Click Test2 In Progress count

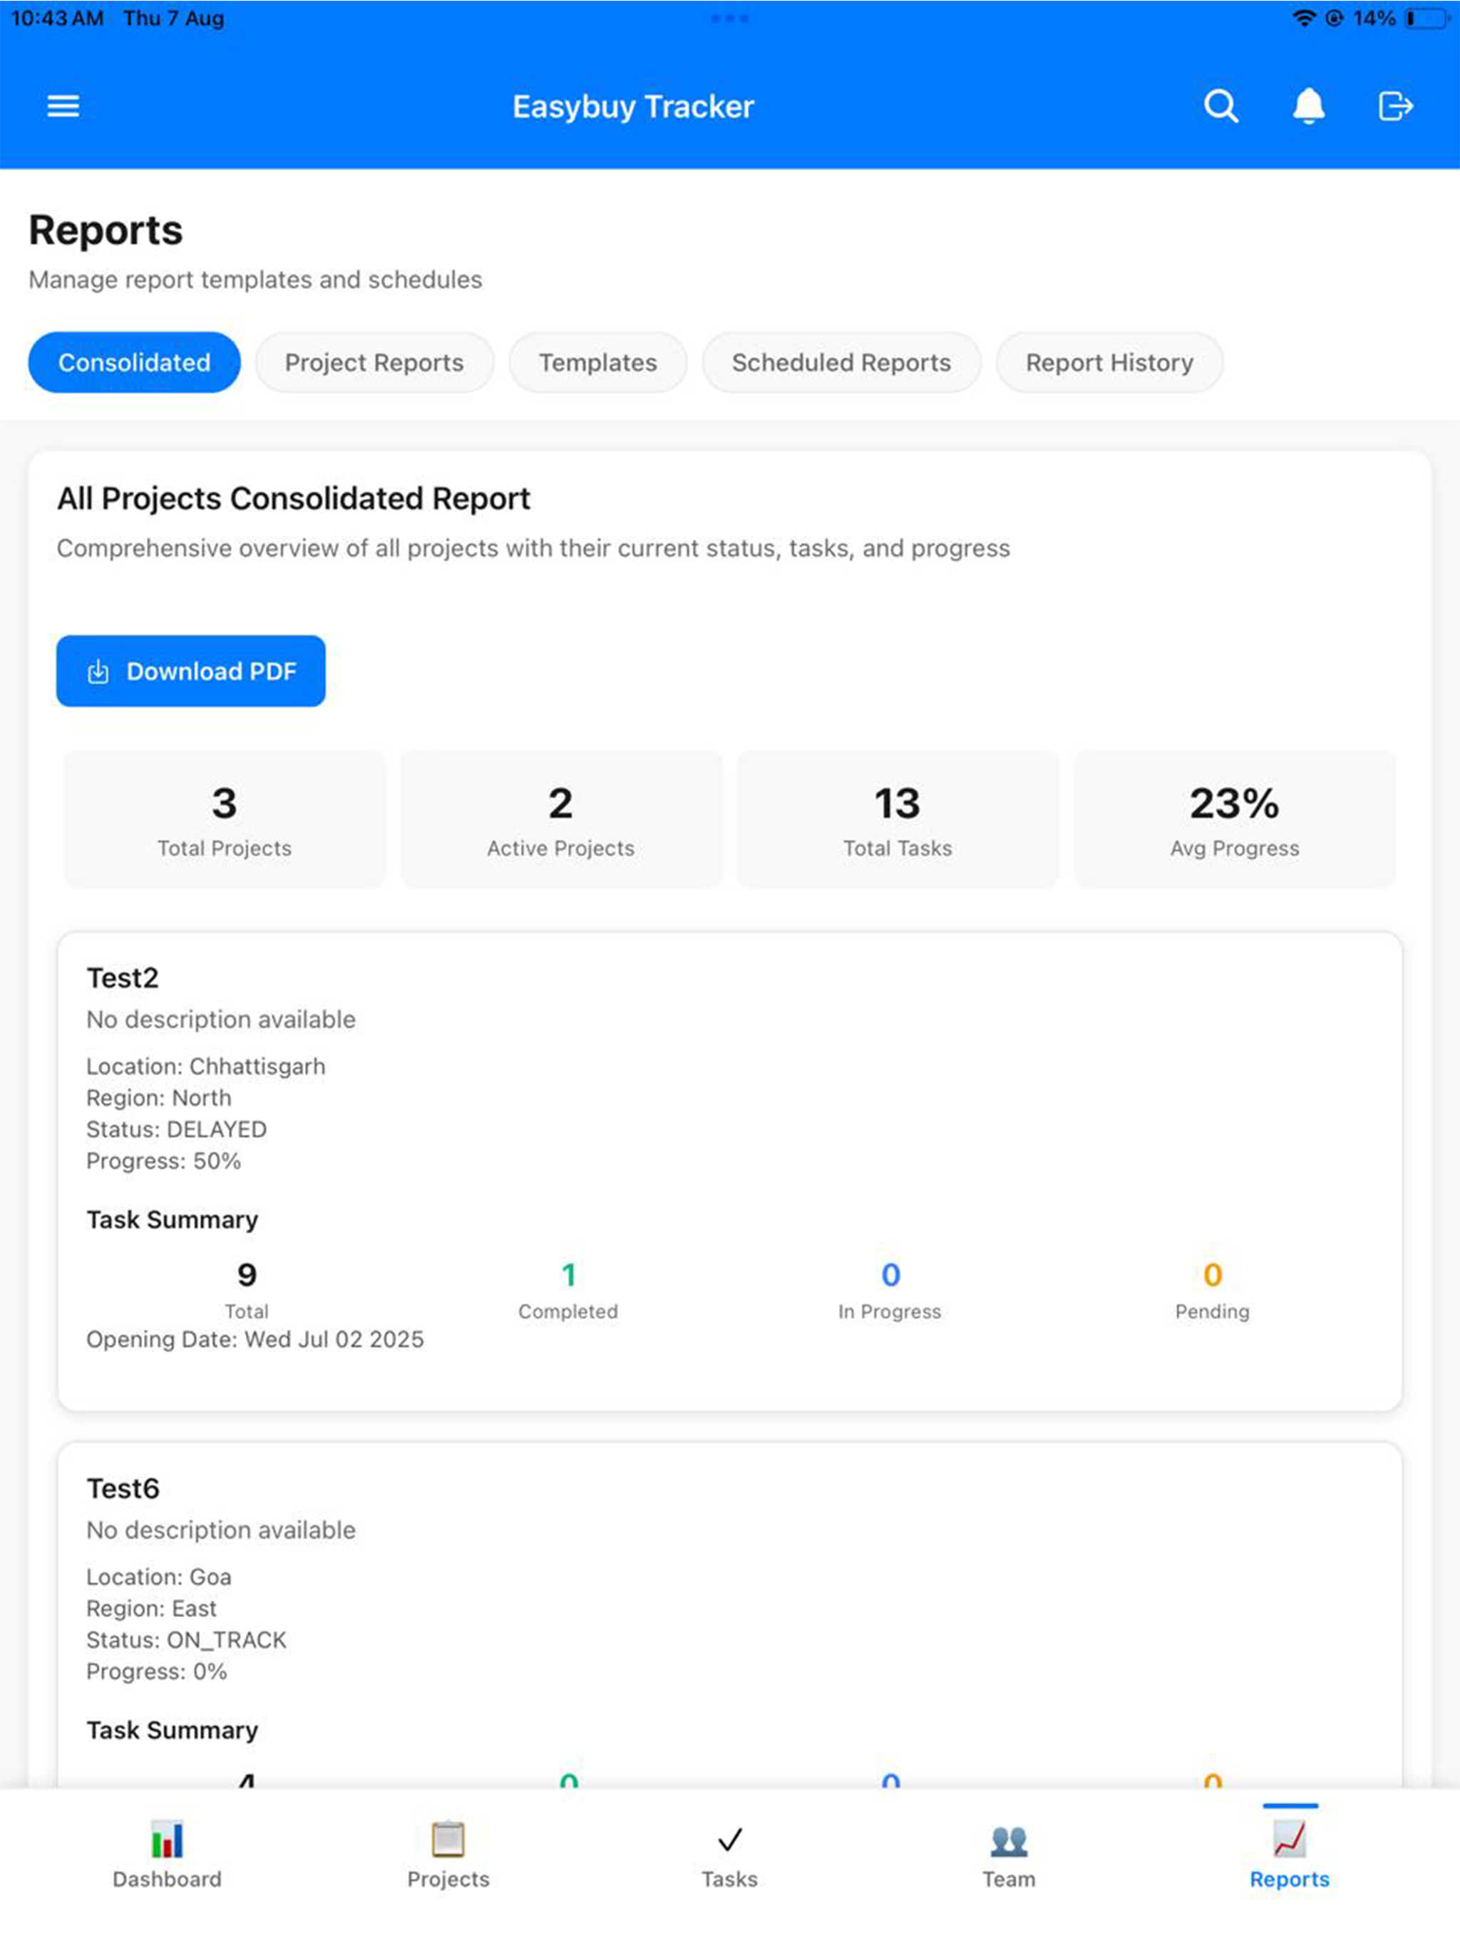(890, 1274)
